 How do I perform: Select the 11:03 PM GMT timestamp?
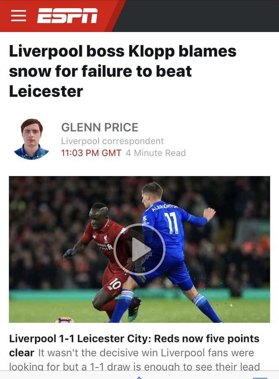(x=91, y=153)
